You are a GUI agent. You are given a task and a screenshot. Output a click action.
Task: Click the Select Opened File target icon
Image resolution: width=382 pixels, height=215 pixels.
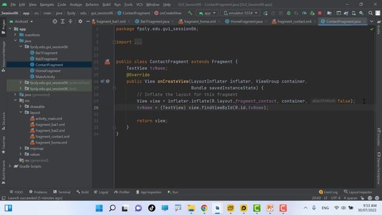(55, 21)
